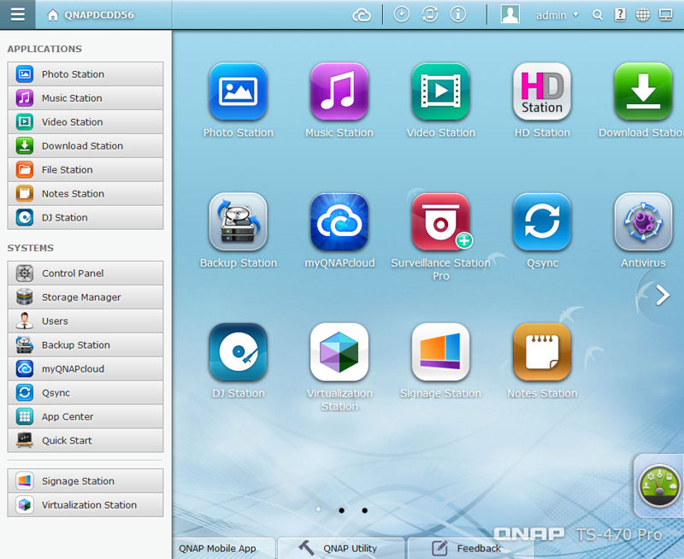
Task: Open Antivirus desktop icon
Action: [643, 222]
